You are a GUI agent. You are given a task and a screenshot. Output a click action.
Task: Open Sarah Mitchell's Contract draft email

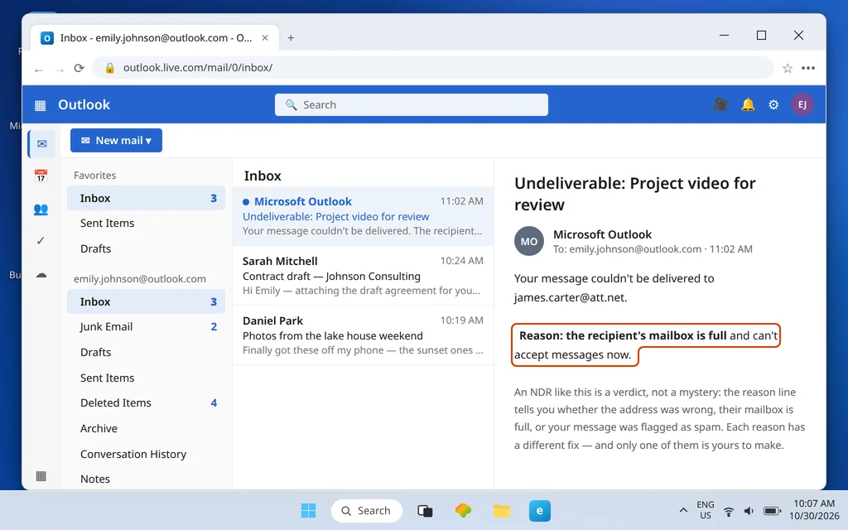(363, 276)
